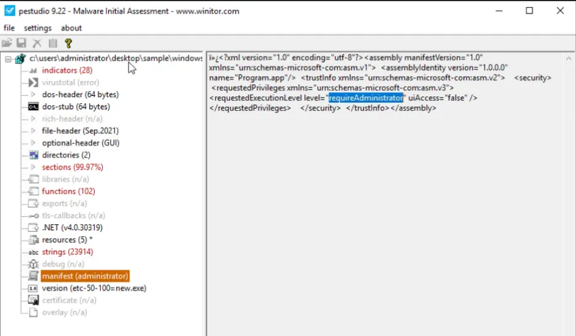Viewport: 576px width, 336px height.
Task: Click the directories grid icon
Action: (x=33, y=155)
